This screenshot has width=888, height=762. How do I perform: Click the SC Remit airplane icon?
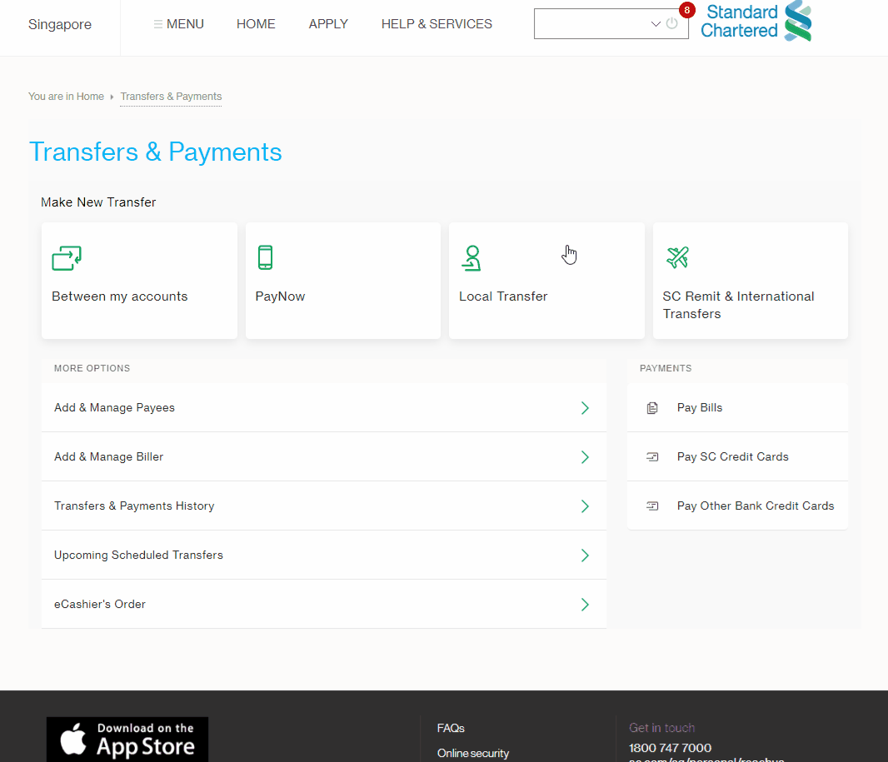(x=677, y=257)
